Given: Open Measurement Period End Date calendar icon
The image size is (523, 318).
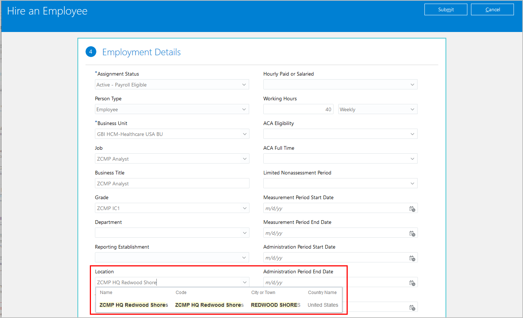Looking at the screenshot, I should pos(412,233).
